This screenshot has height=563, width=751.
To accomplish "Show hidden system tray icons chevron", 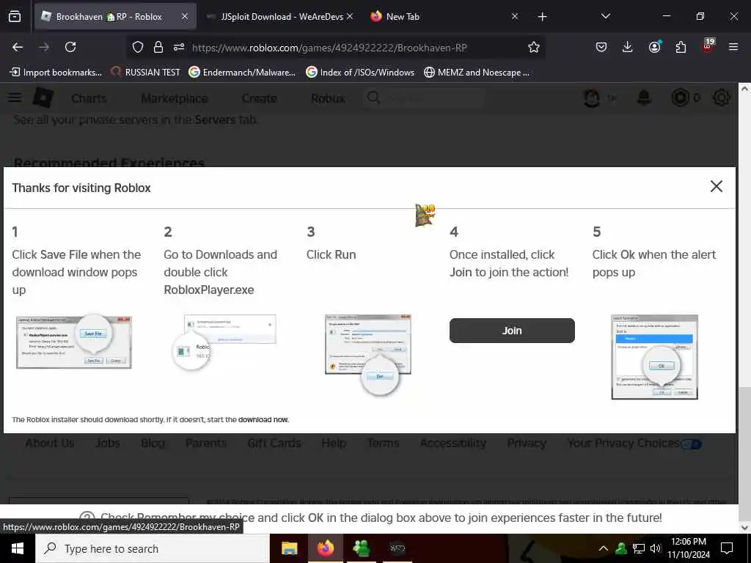I will click(603, 548).
